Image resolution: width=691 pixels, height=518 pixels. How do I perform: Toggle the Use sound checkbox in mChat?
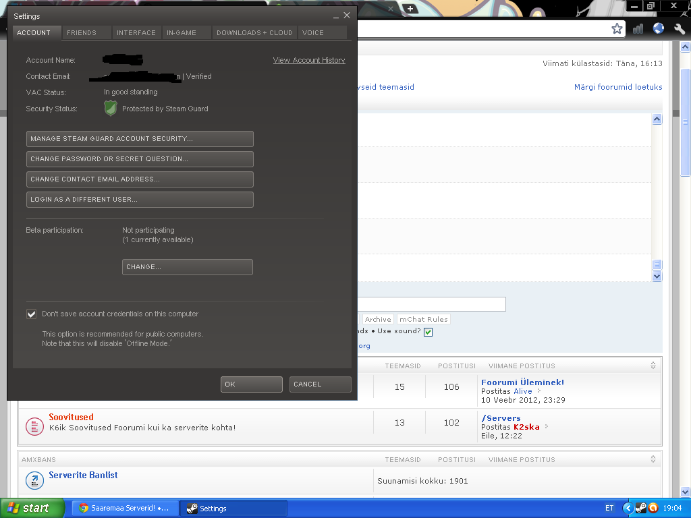428,332
